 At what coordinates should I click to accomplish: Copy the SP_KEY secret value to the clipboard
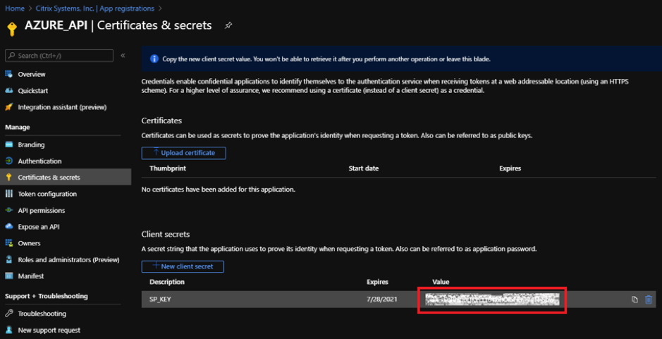click(x=634, y=300)
